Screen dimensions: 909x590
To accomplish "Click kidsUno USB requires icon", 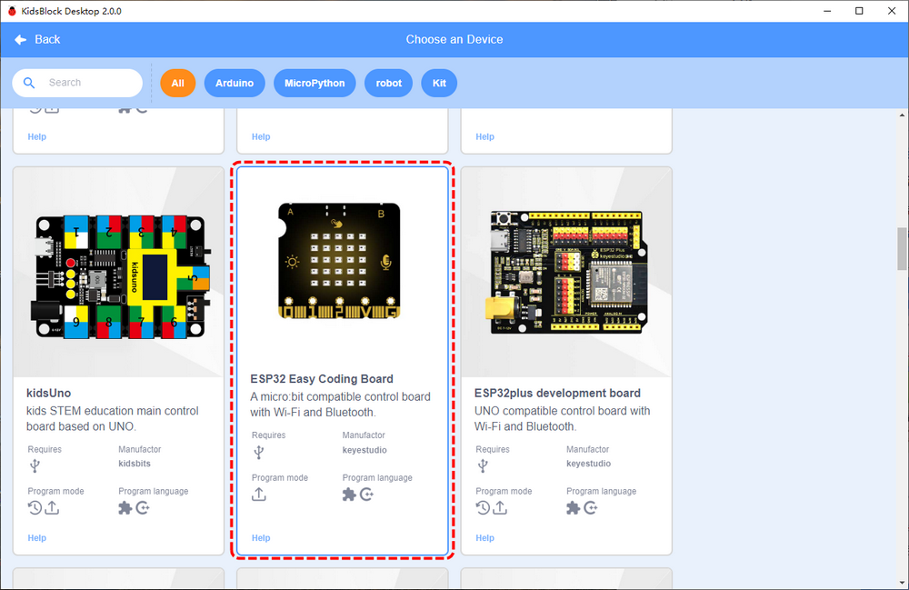I will [35, 465].
